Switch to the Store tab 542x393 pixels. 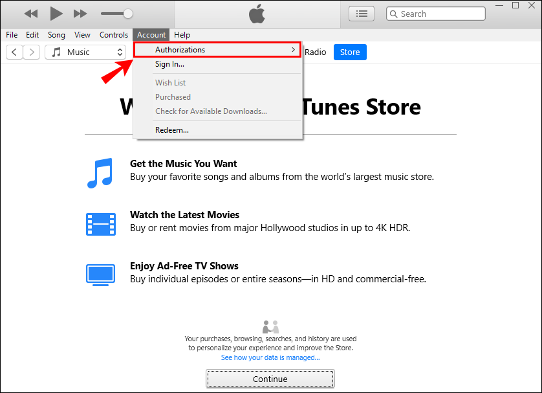pyautogui.click(x=350, y=52)
